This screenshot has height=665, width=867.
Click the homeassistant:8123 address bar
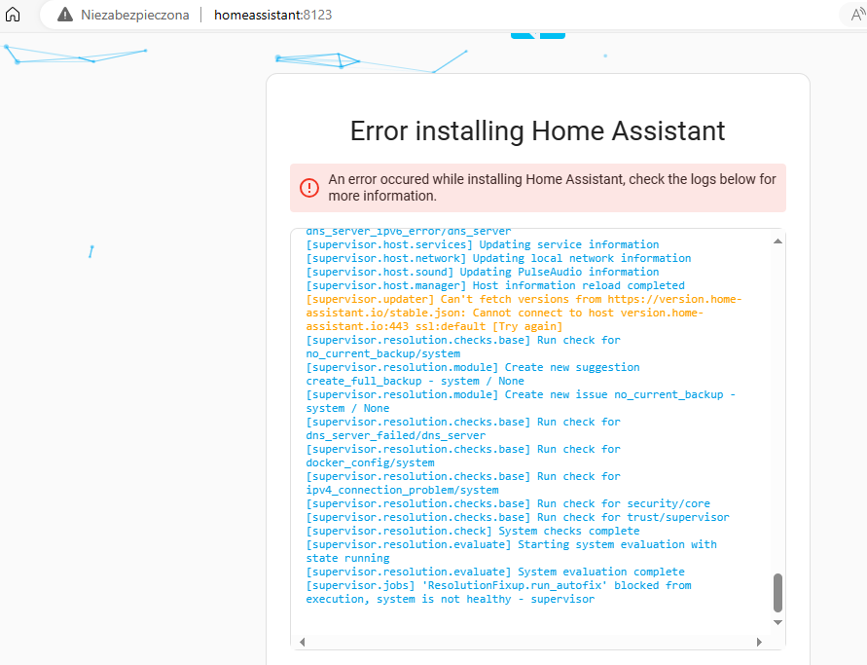pos(273,15)
